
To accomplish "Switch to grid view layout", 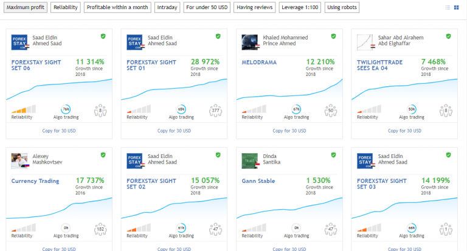I will click(456, 7).
